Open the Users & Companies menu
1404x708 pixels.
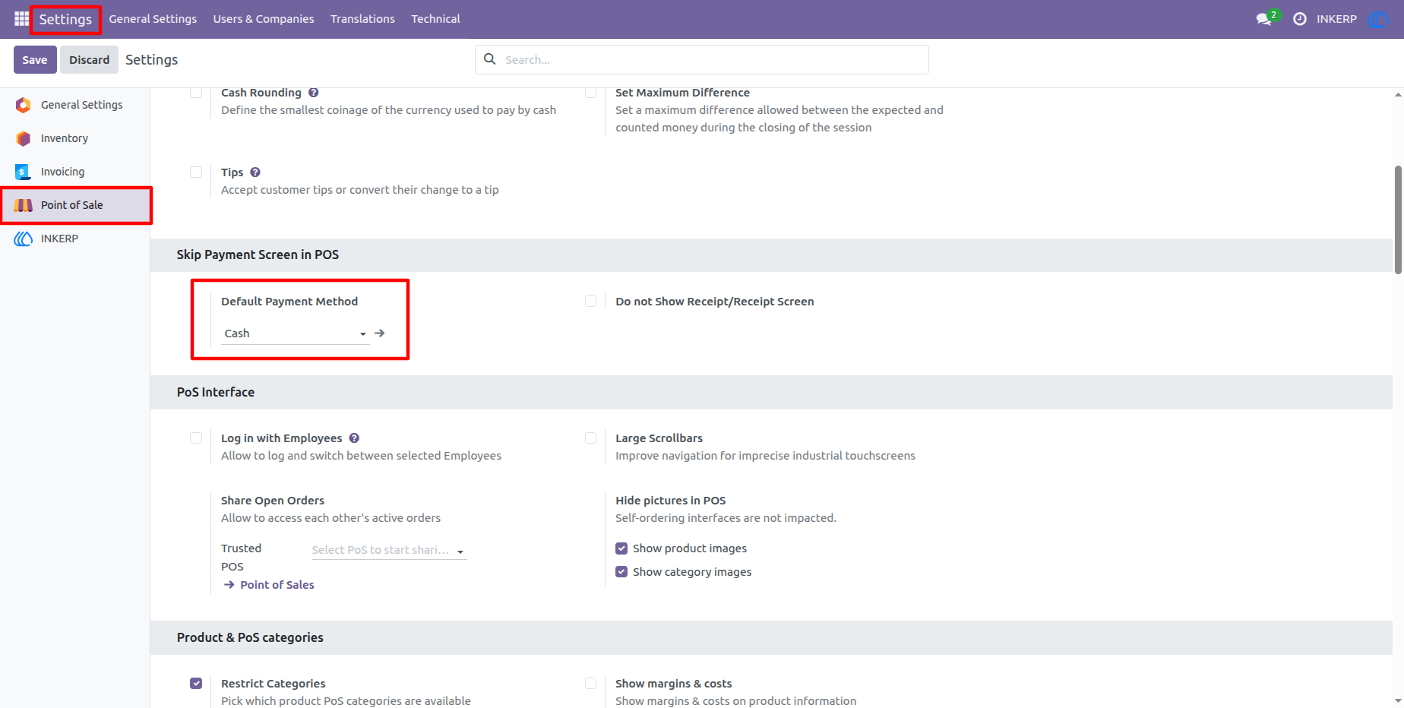(264, 19)
